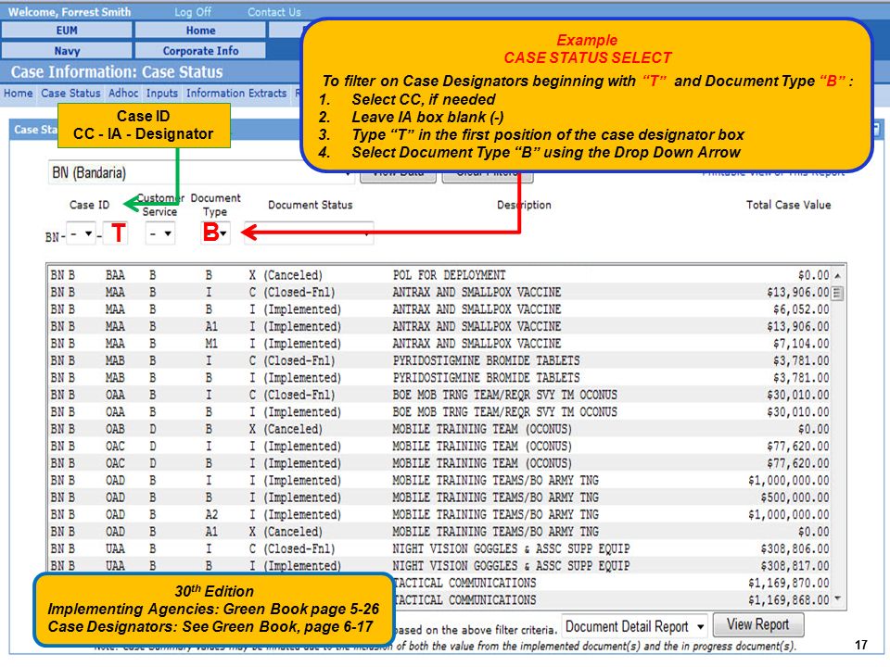Select the OAA Implemented BOE MOB row
890x667 pixels.
coord(439,411)
